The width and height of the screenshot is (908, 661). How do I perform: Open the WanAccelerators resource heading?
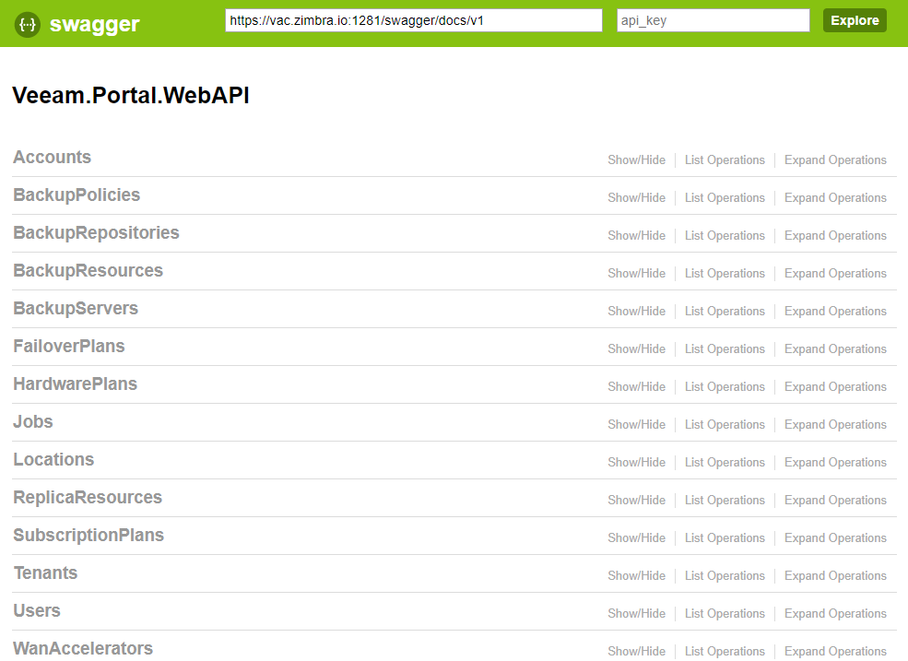coord(83,648)
